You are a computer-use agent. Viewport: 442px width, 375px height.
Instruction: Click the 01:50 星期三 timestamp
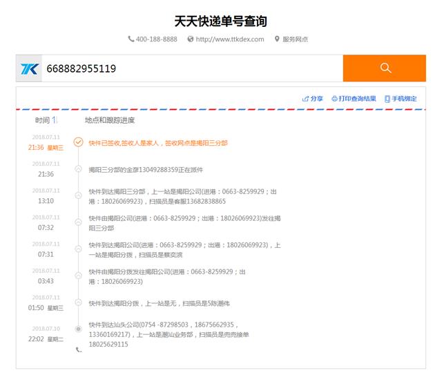[x=46, y=308]
